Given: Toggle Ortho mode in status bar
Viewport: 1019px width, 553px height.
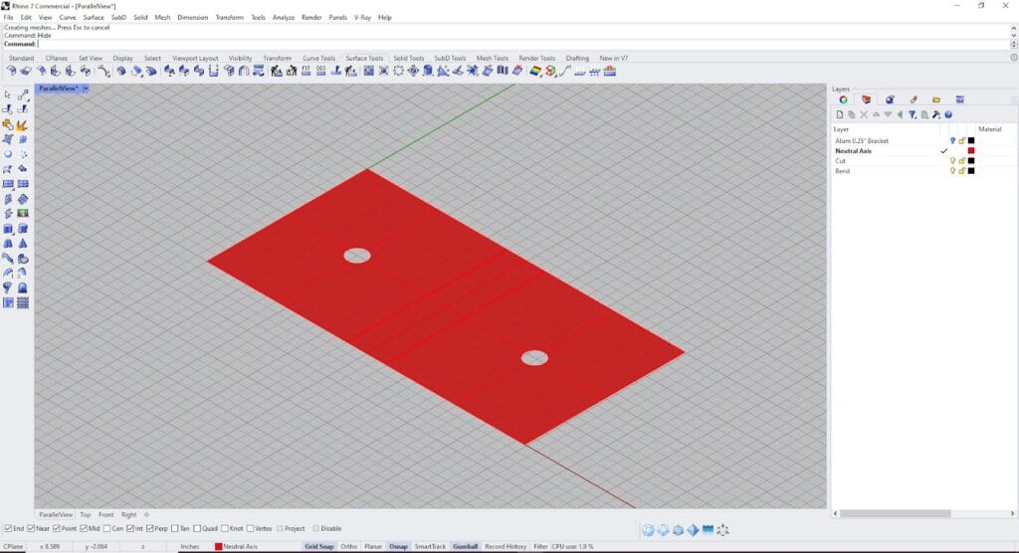Looking at the screenshot, I should tap(349, 546).
